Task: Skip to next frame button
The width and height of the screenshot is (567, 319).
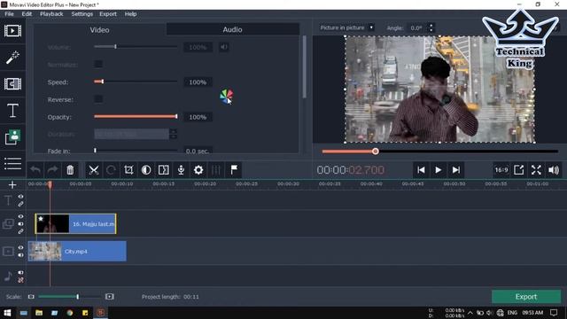Action: tap(456, 169)
